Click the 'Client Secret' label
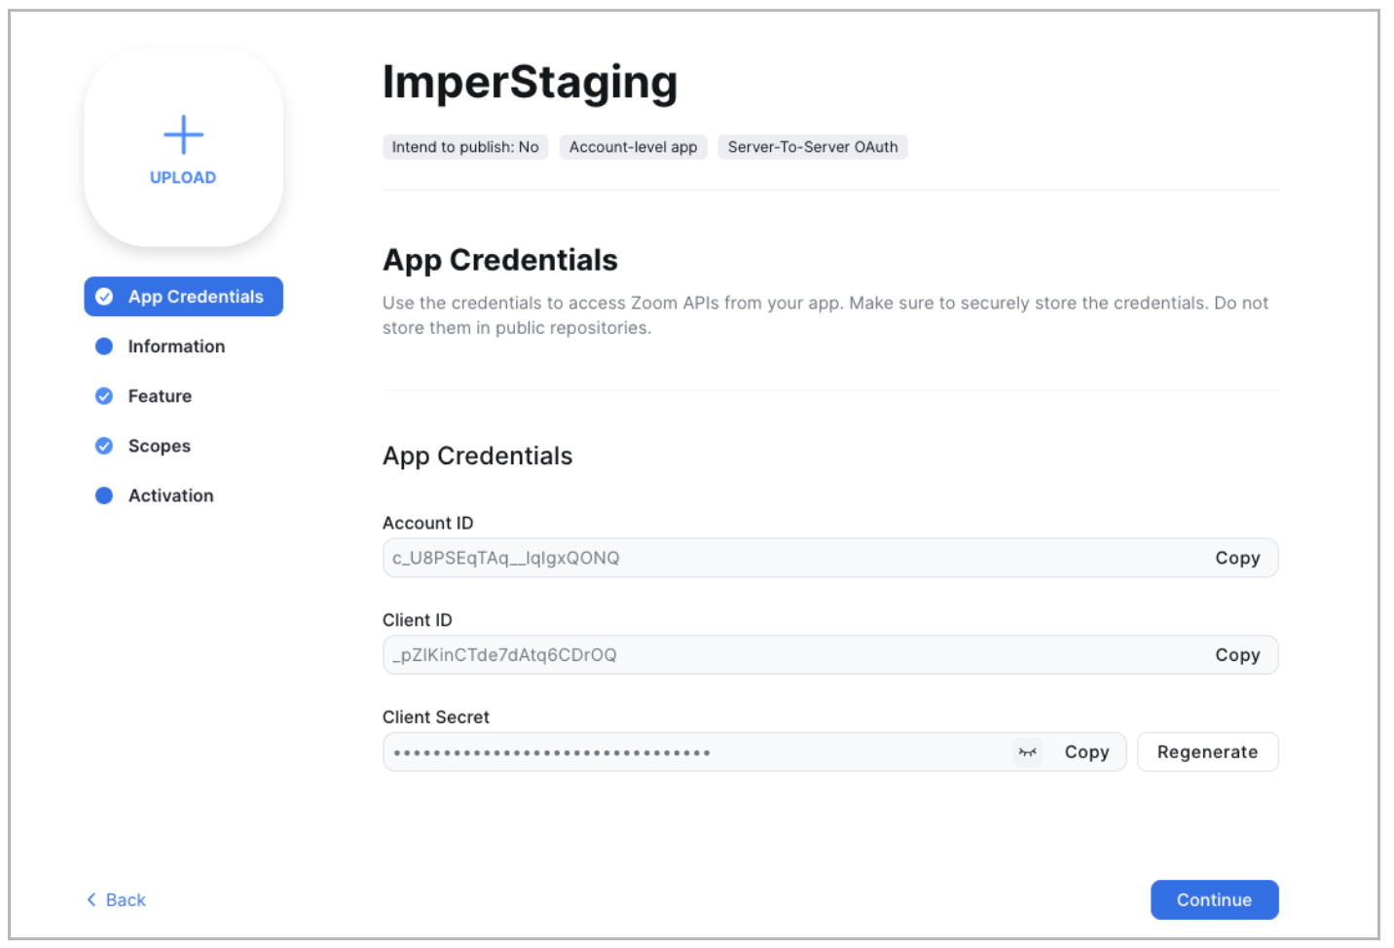The height and width of the screenshot is (948, 1394). (x=435, y=717)
